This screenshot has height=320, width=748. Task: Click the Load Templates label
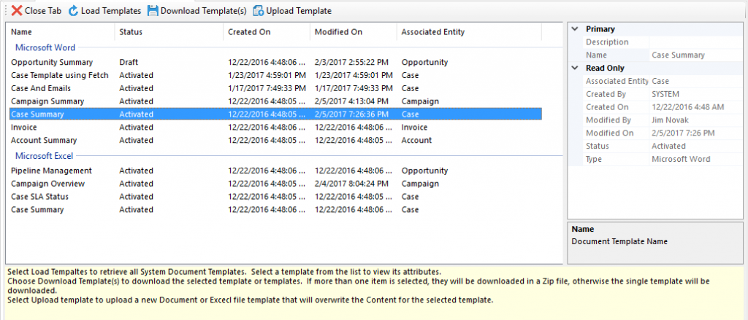click(111, 10)
